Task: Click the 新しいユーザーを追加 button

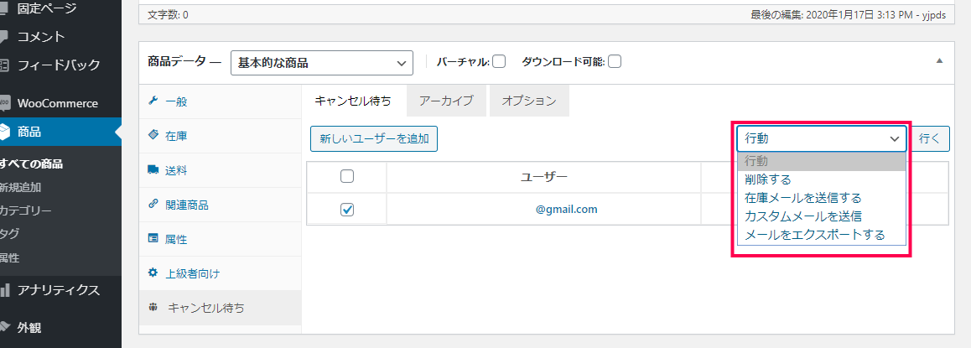Action: tap(374, 138)
